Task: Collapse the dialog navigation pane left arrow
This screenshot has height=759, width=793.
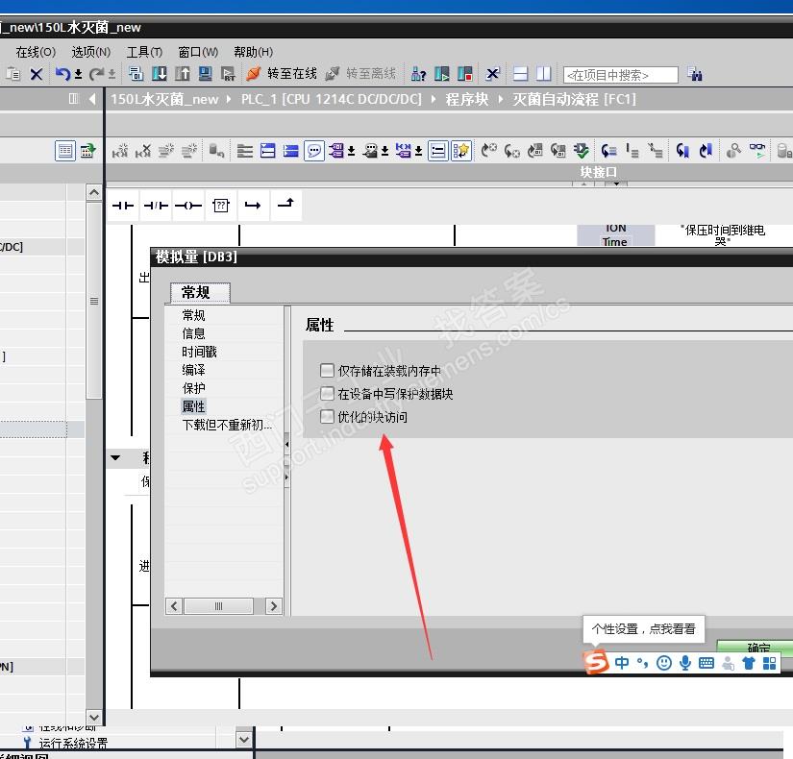Action: 286,445
